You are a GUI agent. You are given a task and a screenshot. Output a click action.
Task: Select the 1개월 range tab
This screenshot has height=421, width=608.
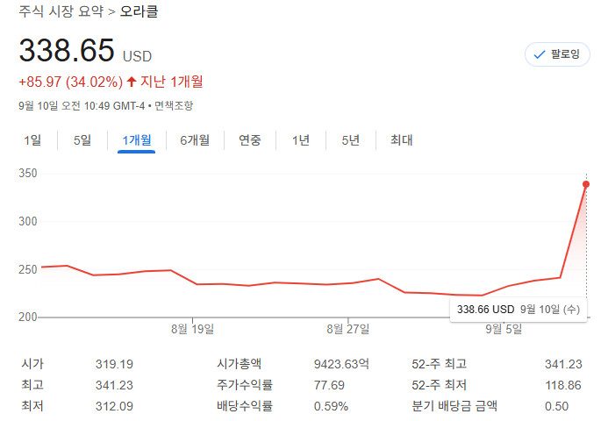[137, 140]
